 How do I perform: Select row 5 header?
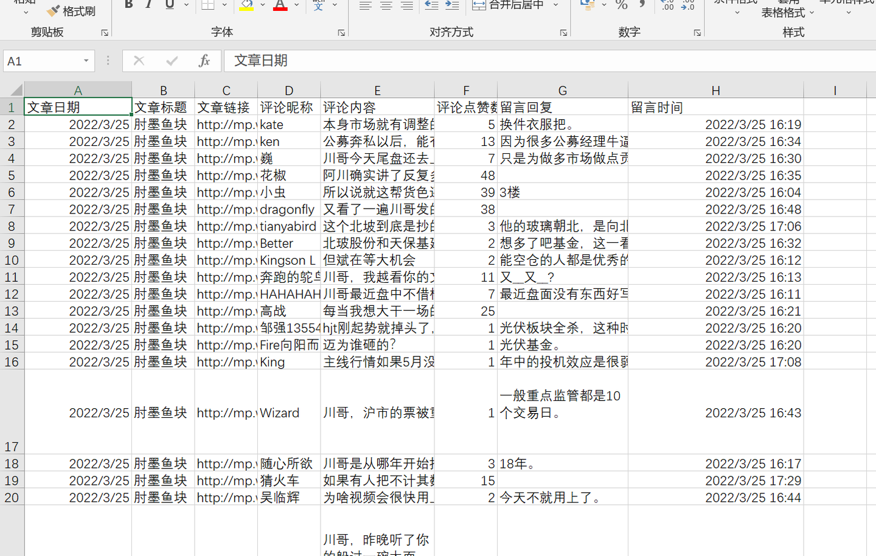pos(12,175)
